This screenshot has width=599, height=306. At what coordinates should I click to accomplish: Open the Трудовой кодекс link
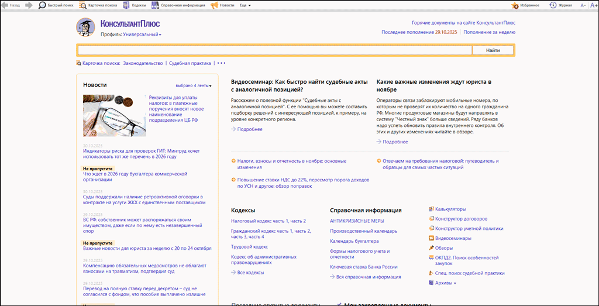coord(249,247)
